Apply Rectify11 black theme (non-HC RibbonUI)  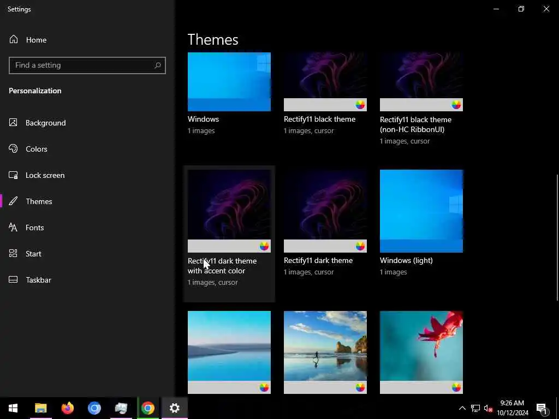421,82
